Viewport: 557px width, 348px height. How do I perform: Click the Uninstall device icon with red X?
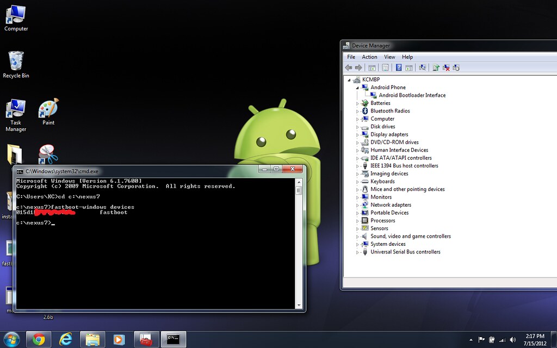(446, 67)
